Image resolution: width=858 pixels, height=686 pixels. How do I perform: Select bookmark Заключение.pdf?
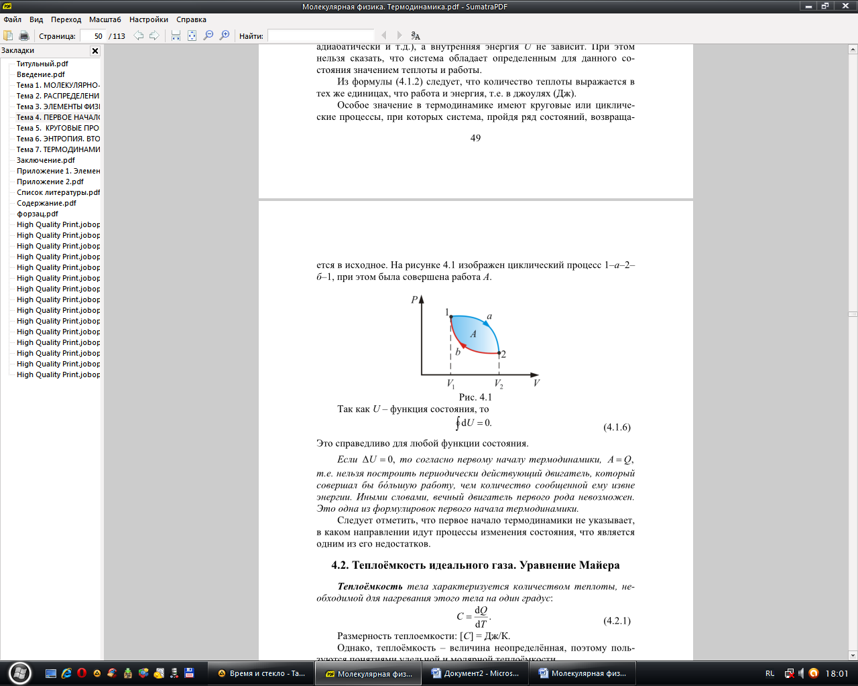(46, 160)
